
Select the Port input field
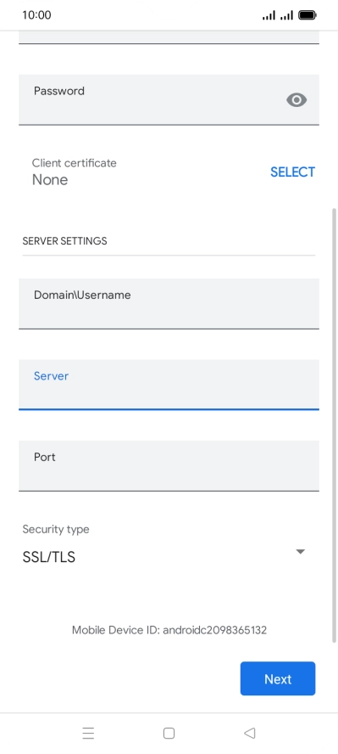tap(169, 466)
